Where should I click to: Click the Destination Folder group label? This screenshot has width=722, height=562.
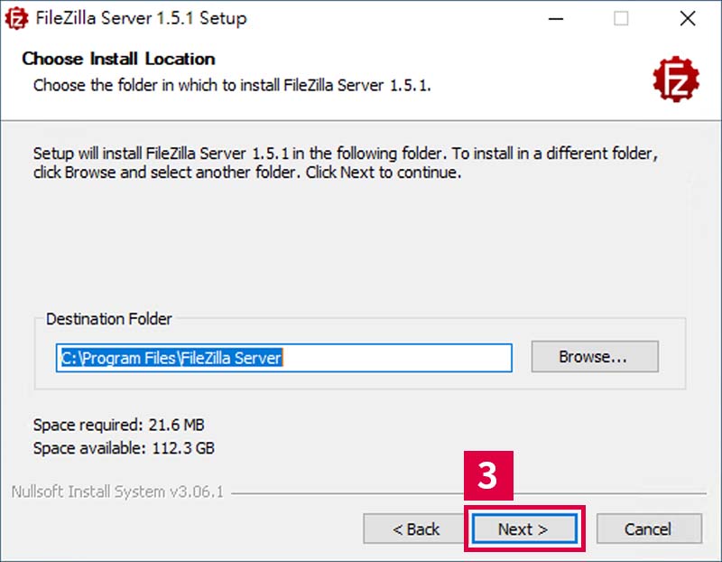(108, 319)
